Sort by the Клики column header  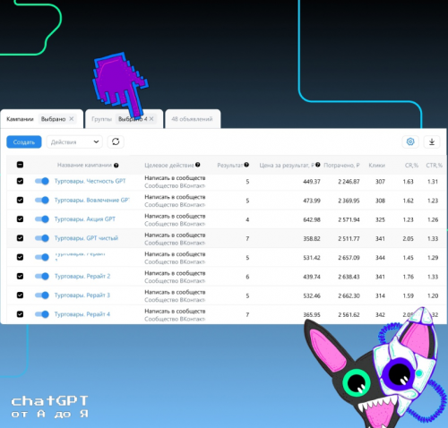[x=376, y=166]
